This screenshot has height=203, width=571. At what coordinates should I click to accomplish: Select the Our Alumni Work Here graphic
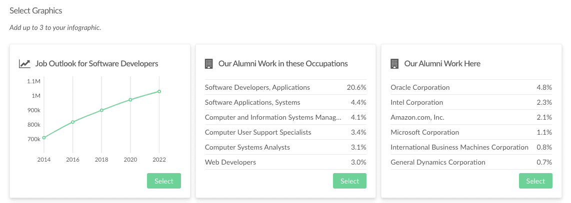click(x=535, y=181)
